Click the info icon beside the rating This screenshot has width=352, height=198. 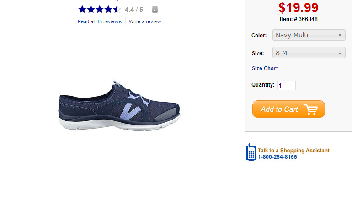pyautogui.click(x=155, y=9)
